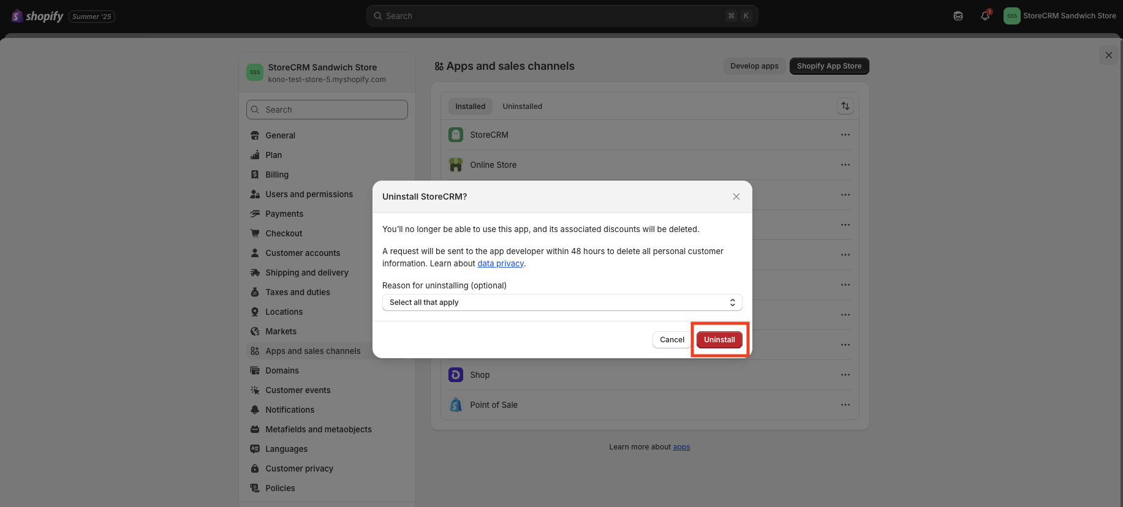Viewport: 1123px width, 507px height.
Task: Close the Uninstall StoreCRM dialog with X
Action: [736, 197]
